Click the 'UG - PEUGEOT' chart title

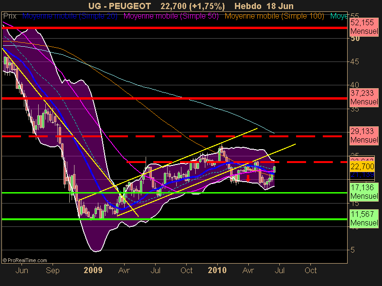[x=119, y=6]
